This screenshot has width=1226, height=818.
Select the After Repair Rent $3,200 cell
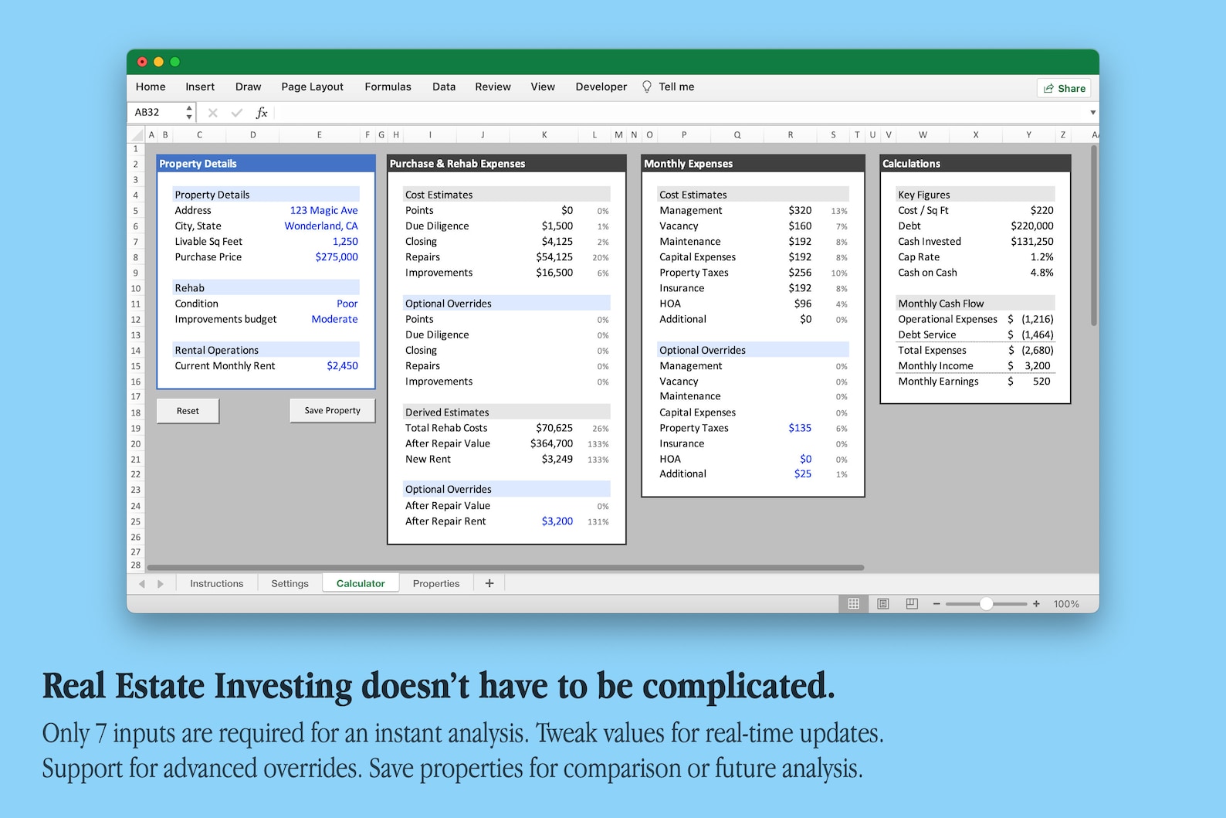tap(557, 521)
